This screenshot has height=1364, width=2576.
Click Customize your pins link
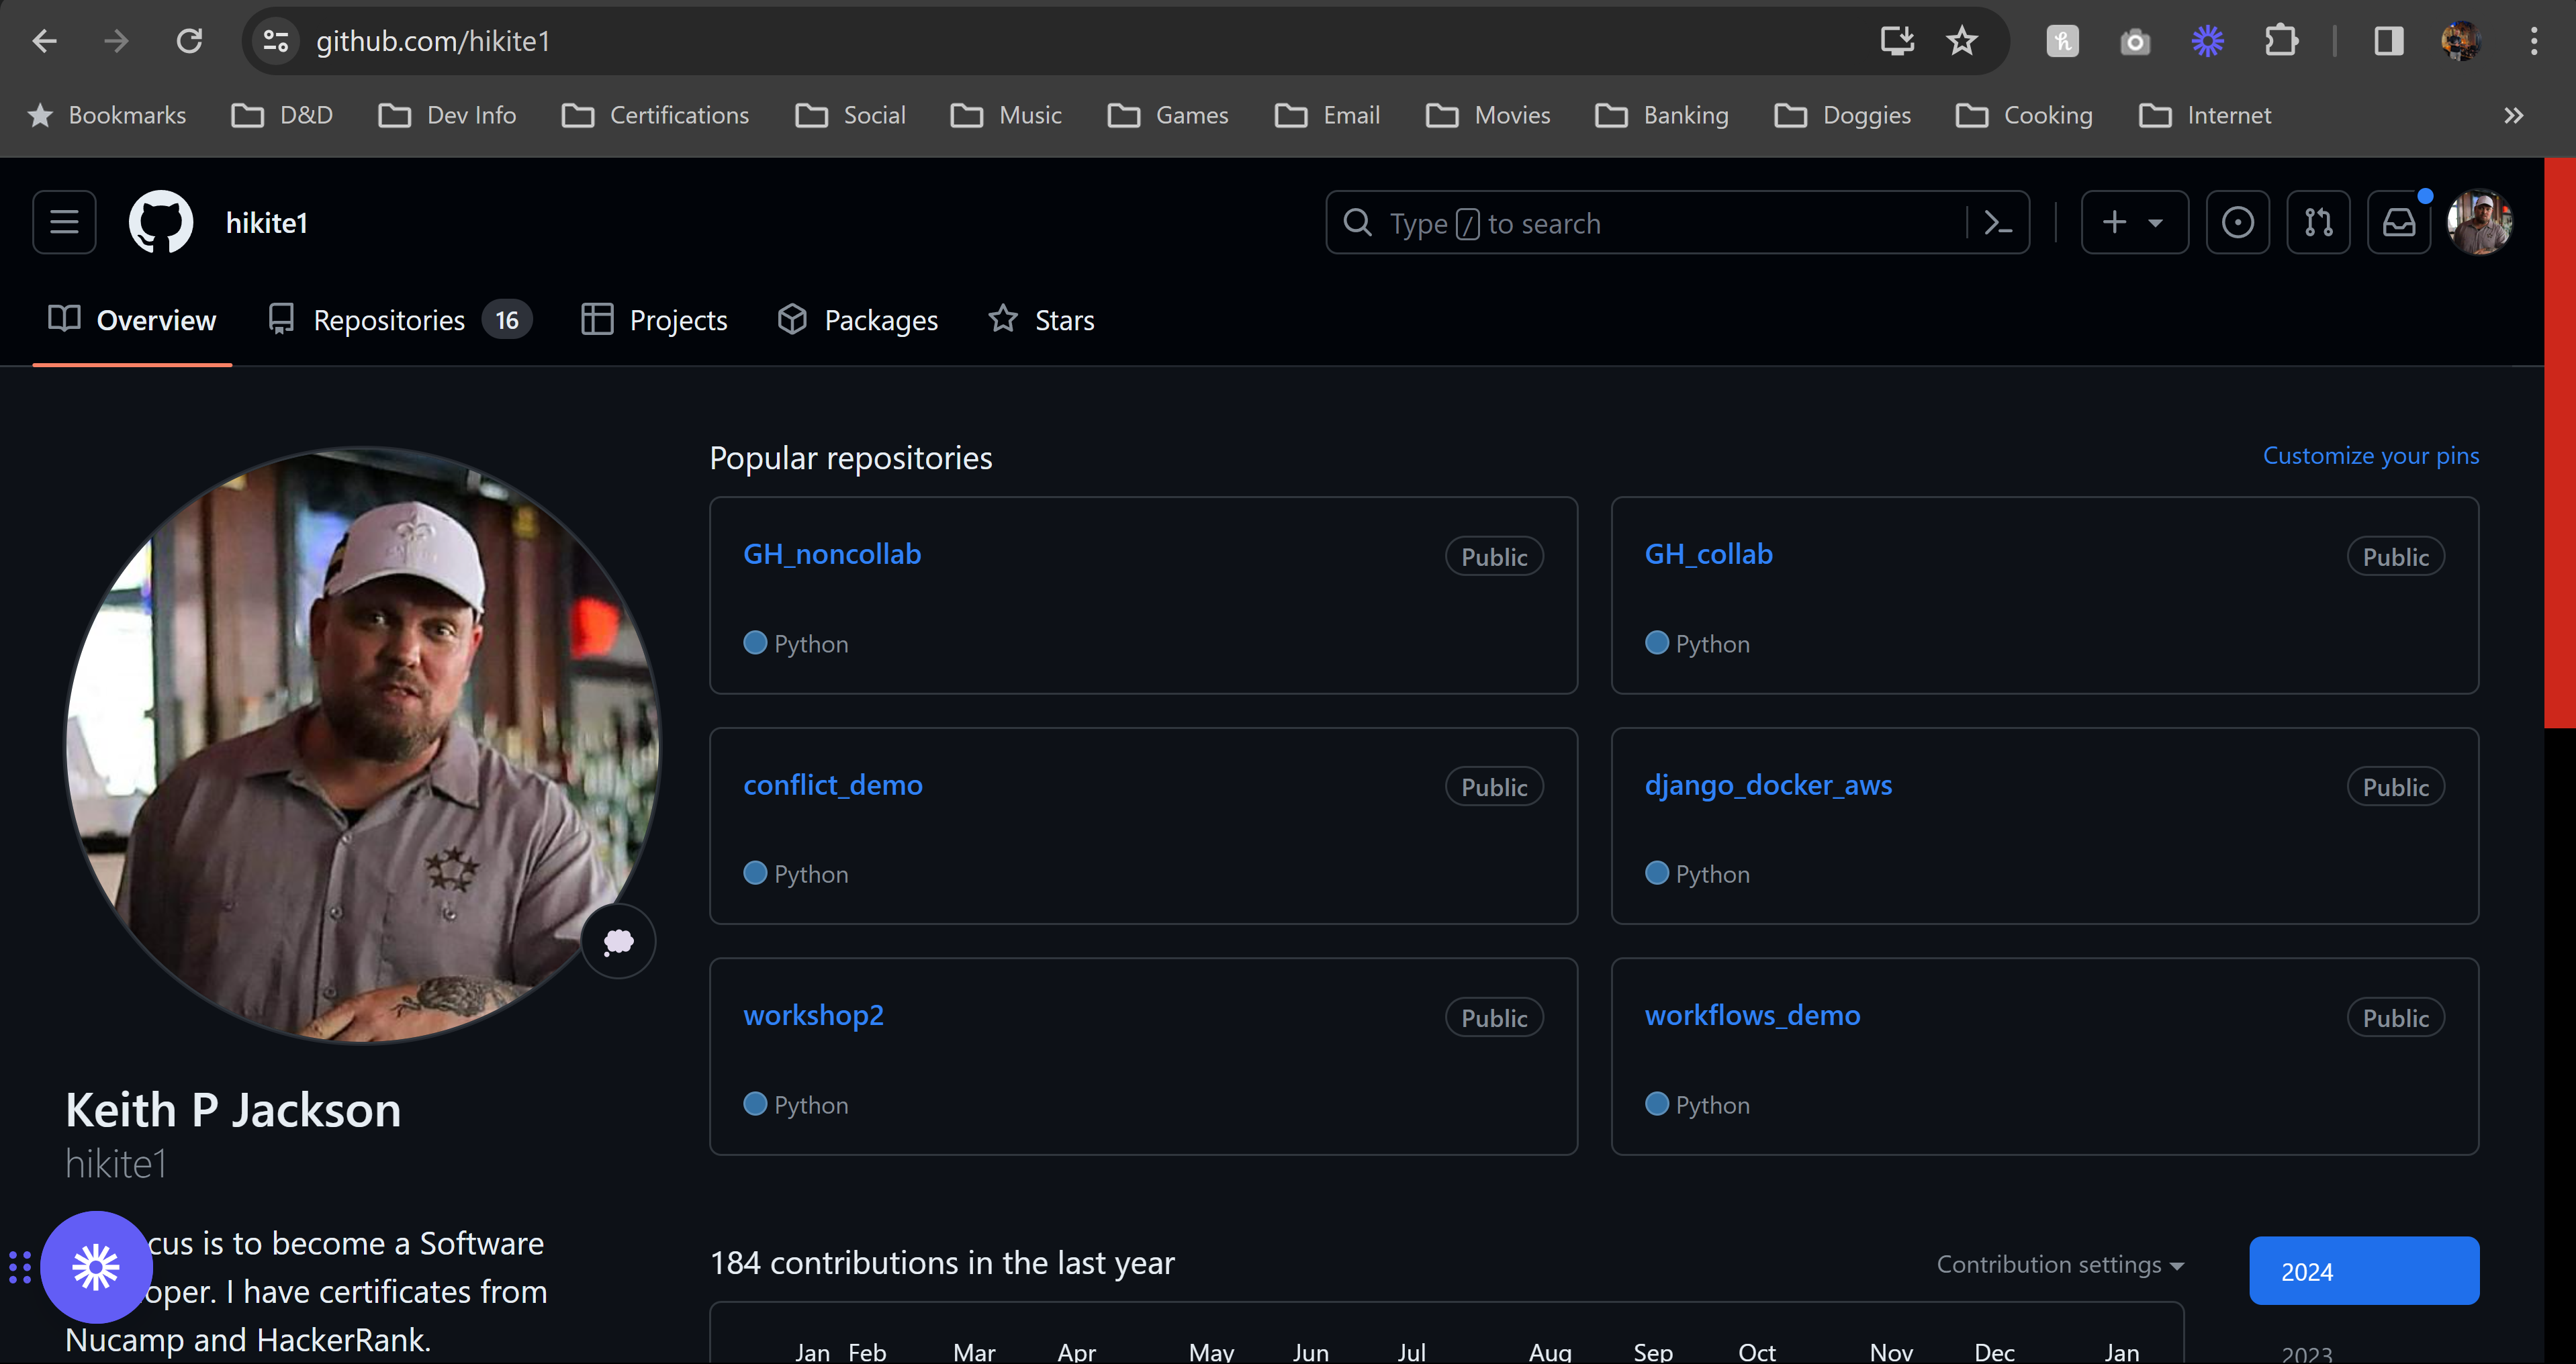2371,456
